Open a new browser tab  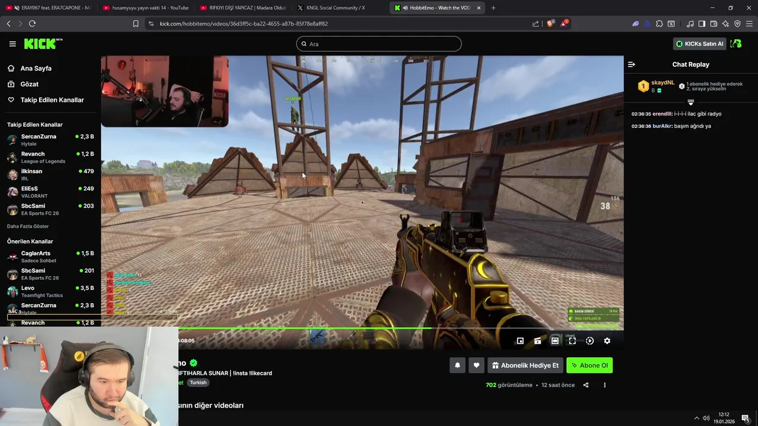click(493, 8)
